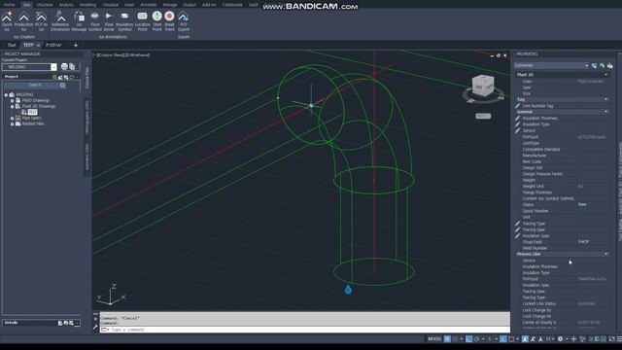Viewport: 622px width, 350px height.
Task: Expand the Related Files tree node
Action: (x=12, y=123)
